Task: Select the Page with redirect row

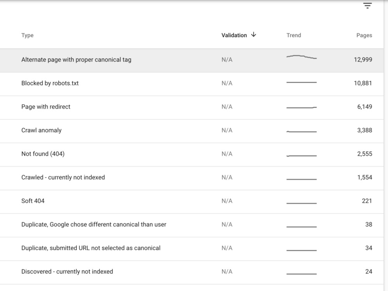Action: [192, 107]
